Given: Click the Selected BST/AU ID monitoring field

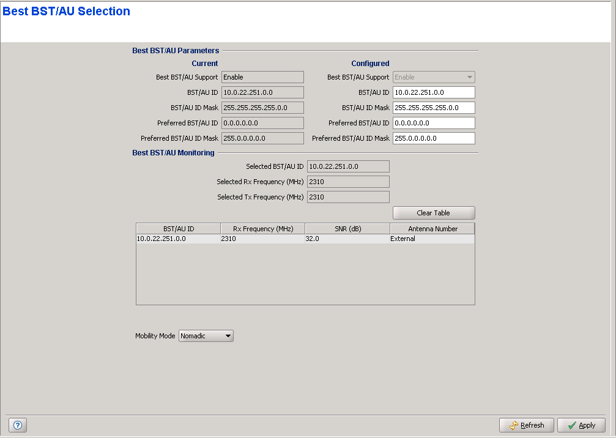Looking at the screenshot, I should pyautogui.click(x=347, y=166).
